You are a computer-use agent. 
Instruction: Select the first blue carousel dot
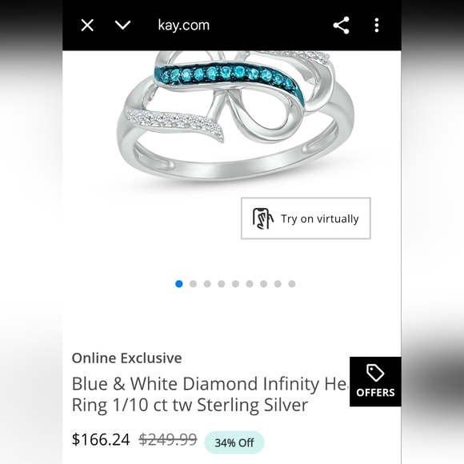point(179,284)
